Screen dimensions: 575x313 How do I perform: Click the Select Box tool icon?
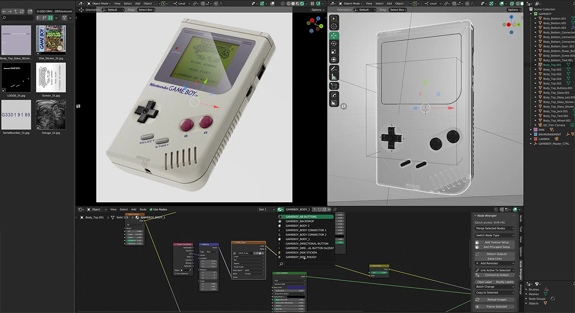click(x=334, y=18)
